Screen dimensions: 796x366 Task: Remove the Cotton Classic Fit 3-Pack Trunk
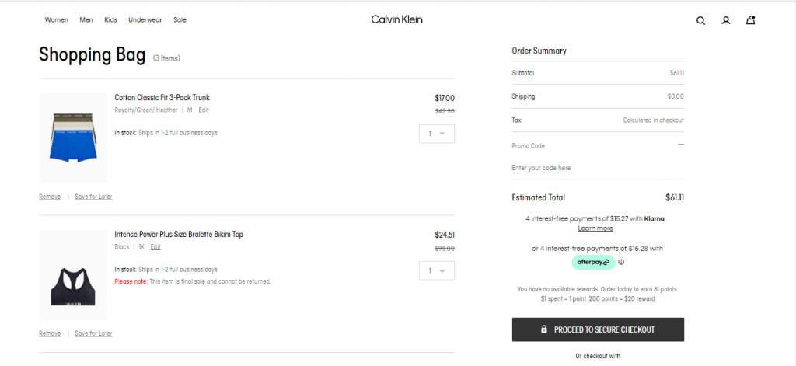click(x=50, y=197)
